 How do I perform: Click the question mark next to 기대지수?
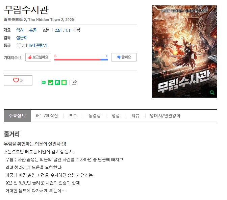coord(21,57)
